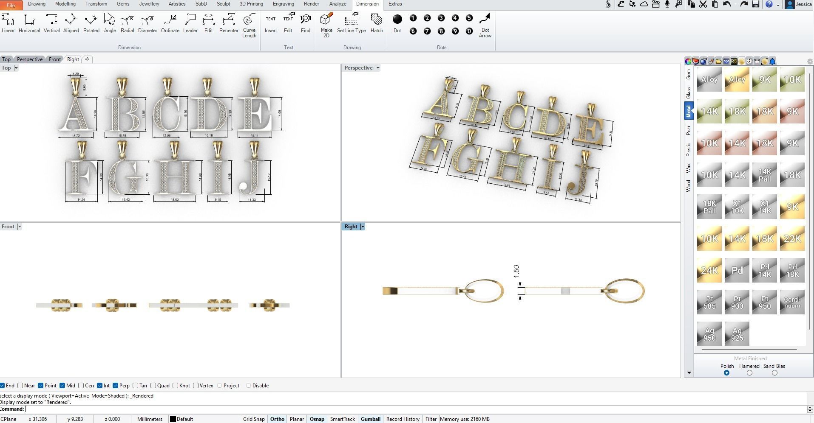This screenshot has width=814, height=423.
Task: Enable the Near osnap checkbox
Action: coord(20,386)
